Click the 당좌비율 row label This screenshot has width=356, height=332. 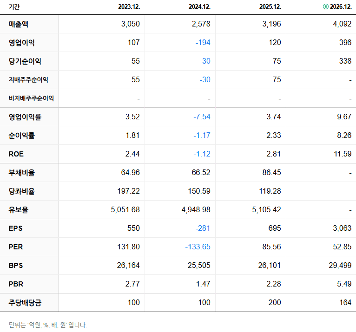[x=21, y=191]
